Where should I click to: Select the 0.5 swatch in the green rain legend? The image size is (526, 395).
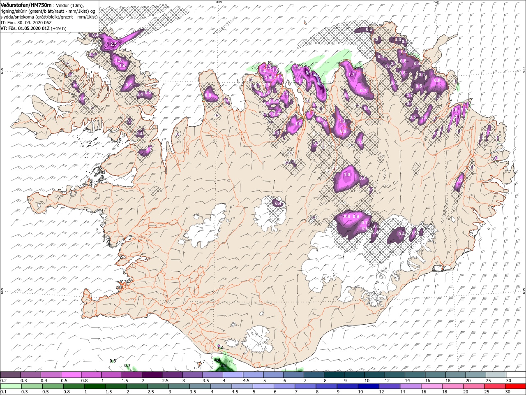pyautogui.click(x=53, y=386)
